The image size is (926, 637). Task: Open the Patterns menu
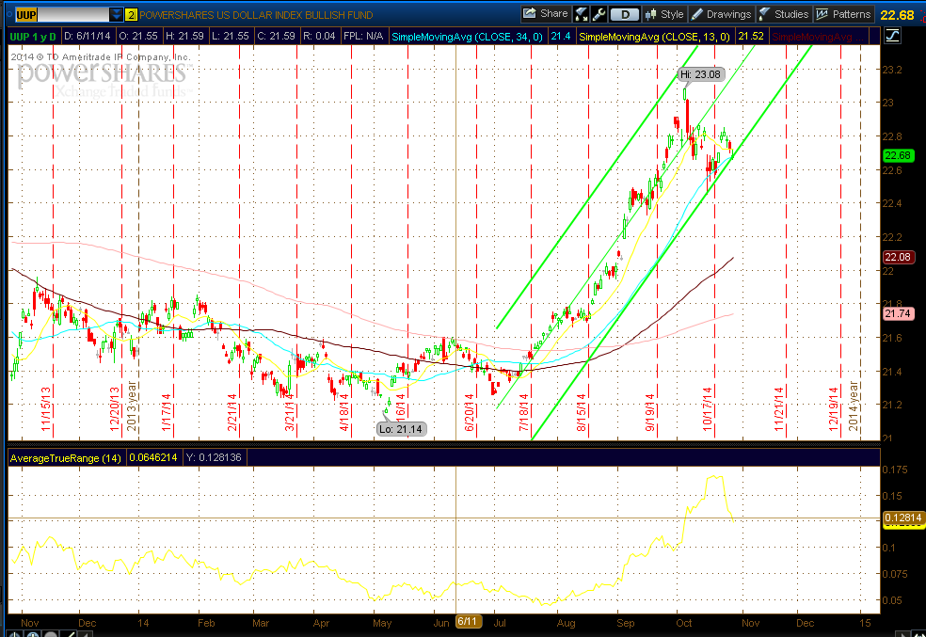tap(843, 14)
